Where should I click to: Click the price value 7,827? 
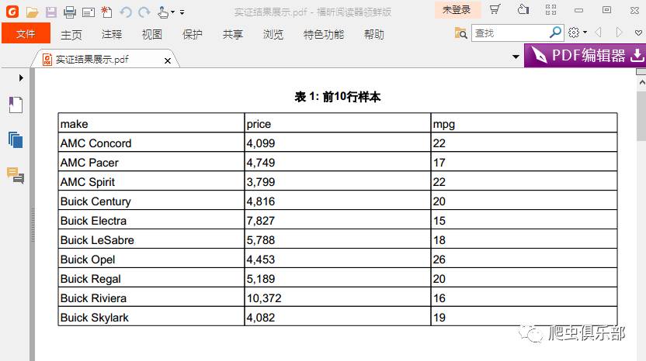coord(261,220)
